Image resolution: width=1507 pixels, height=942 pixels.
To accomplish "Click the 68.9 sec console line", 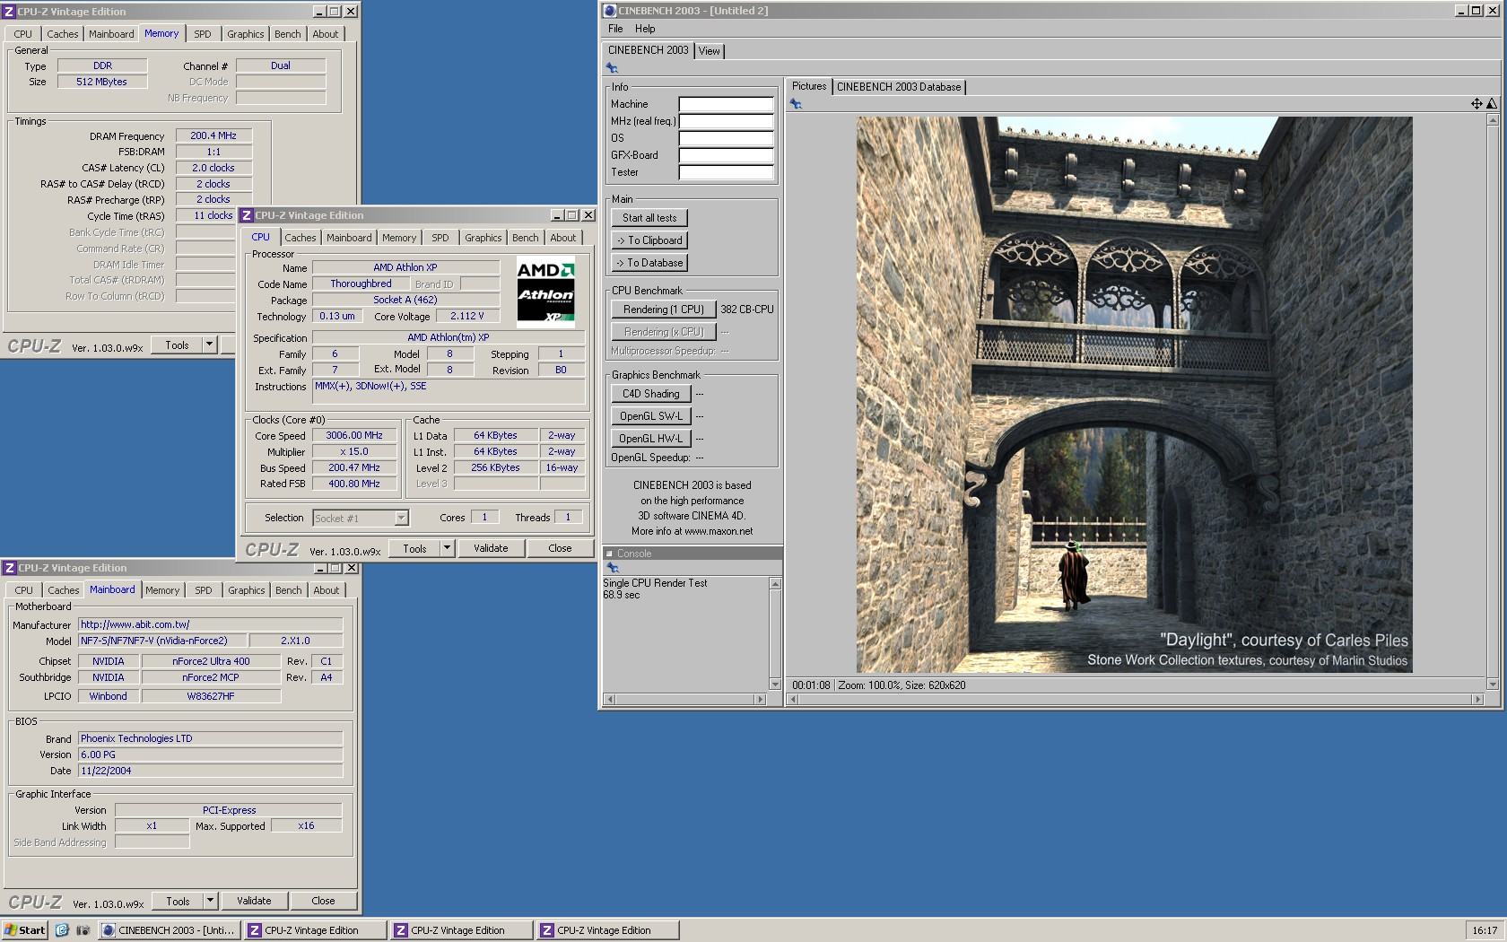I will coord(622,595).
